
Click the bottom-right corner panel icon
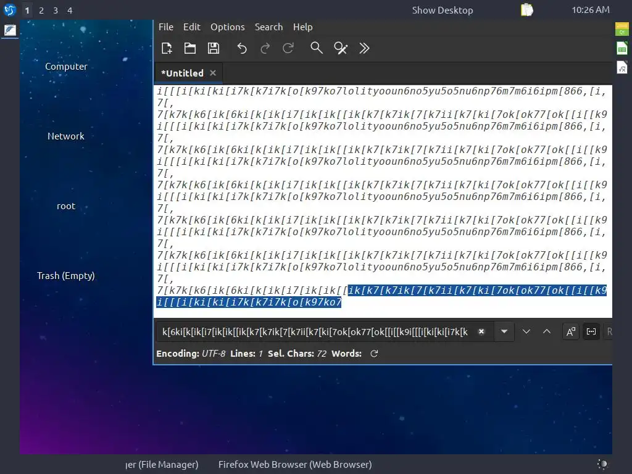point(602,464)
